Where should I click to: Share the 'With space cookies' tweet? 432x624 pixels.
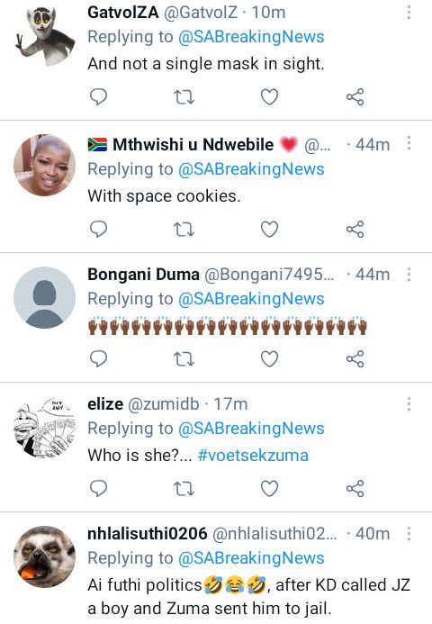(355, 230)
